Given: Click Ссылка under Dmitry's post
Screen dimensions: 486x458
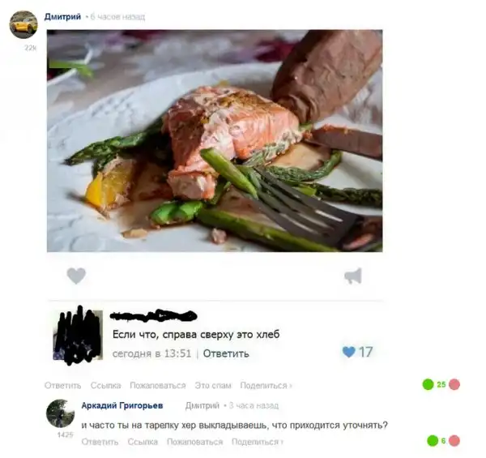Looking at the screenshot, I should (105, 385).
